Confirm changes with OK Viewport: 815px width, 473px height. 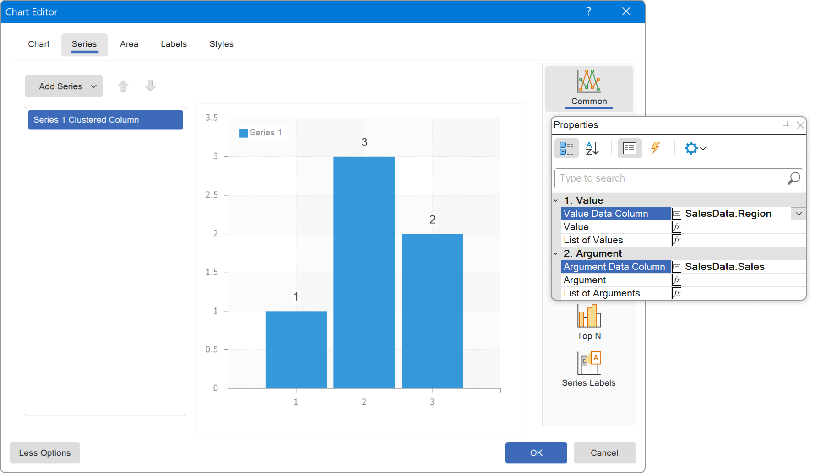536,453
